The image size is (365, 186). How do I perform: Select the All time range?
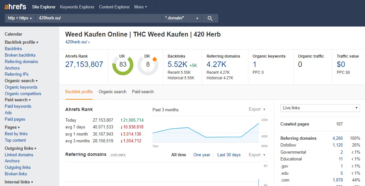[178, 155]
